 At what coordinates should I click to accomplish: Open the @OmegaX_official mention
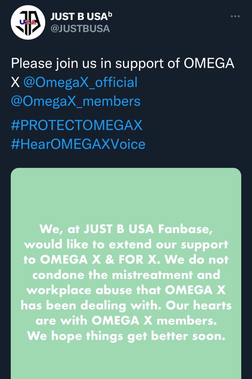tap(80, 82)
